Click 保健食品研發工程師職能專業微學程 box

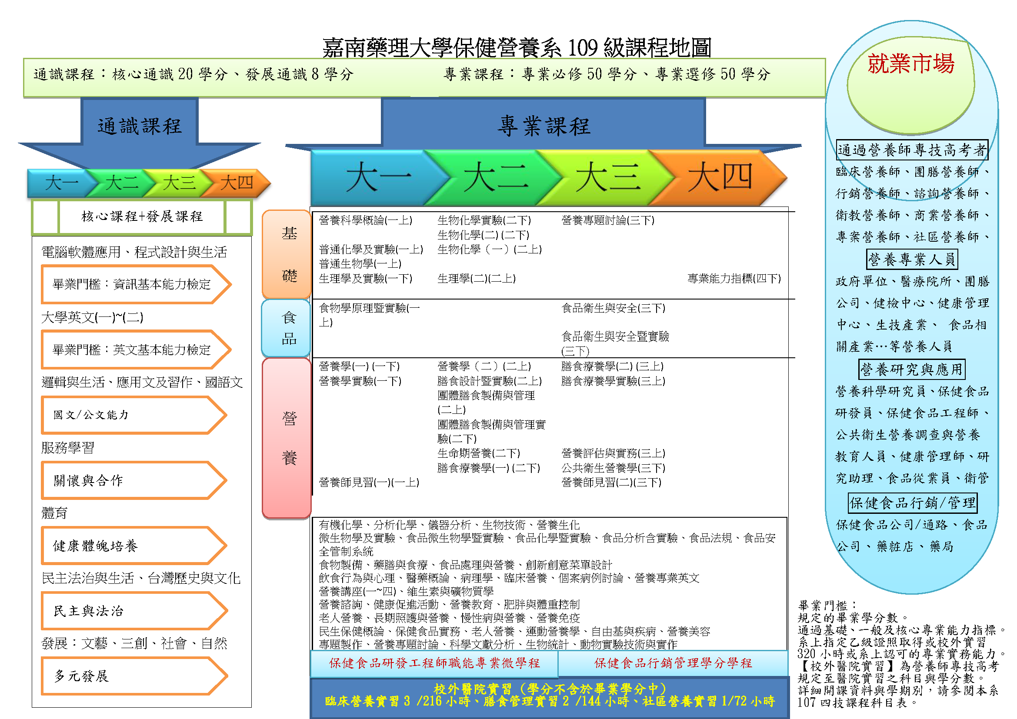point(434,663)
